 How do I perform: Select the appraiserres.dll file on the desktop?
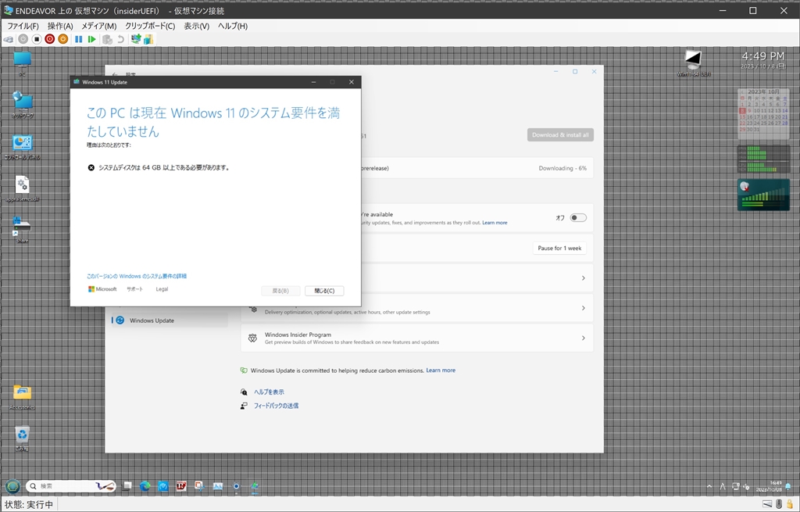(x=22, y=189)
